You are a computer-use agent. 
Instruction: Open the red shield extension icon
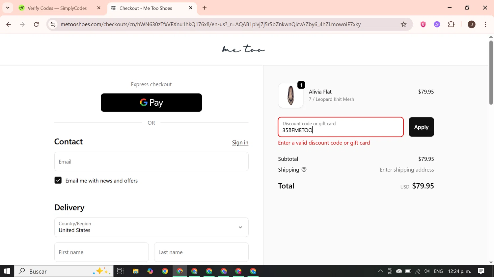point(423,24)
